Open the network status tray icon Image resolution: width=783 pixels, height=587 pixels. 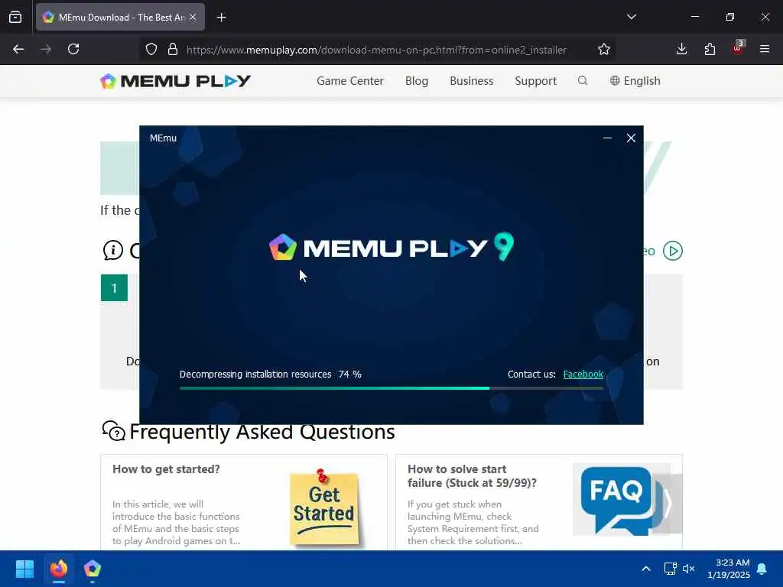670,569
